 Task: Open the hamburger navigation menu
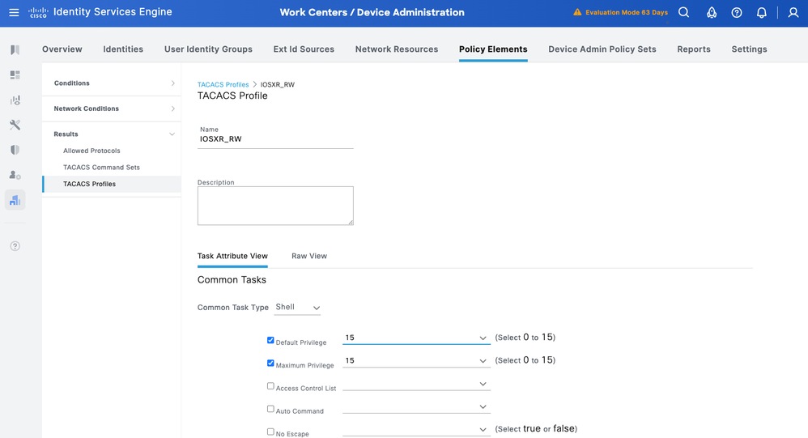[x=14, y=12]
